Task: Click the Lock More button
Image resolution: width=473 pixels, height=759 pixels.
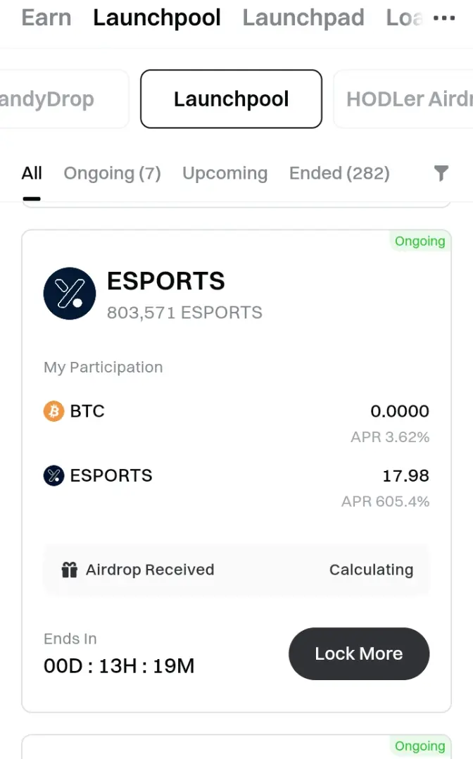Action: (x=359, y=653)
